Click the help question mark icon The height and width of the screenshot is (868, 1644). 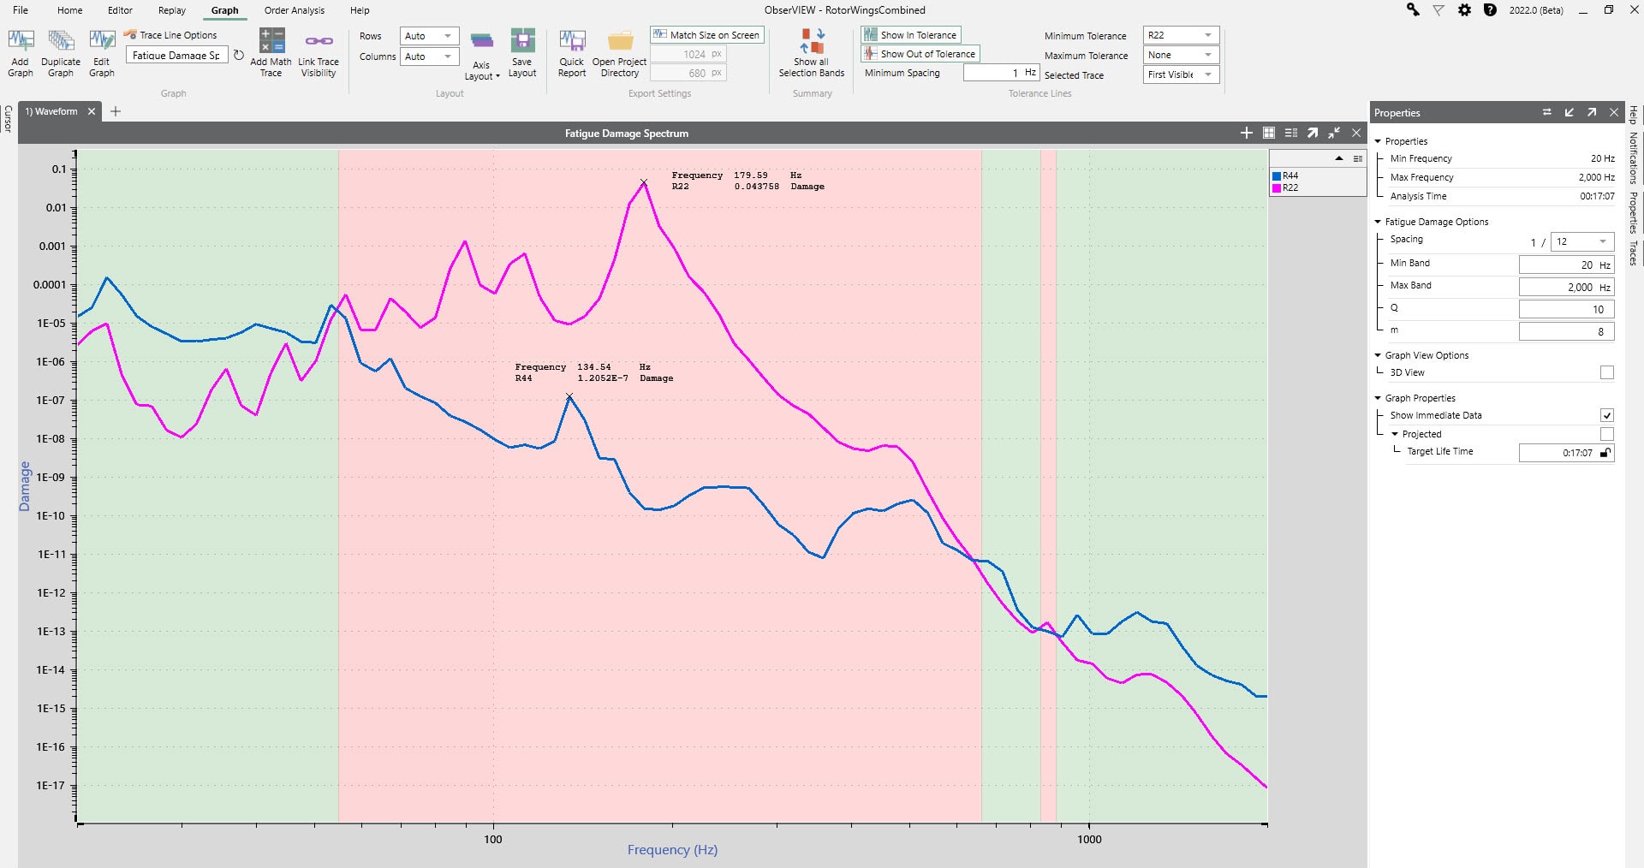click(x=1490, y=10)
